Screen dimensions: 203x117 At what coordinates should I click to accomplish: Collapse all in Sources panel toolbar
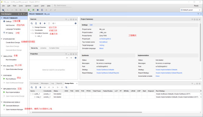point(36,23)
